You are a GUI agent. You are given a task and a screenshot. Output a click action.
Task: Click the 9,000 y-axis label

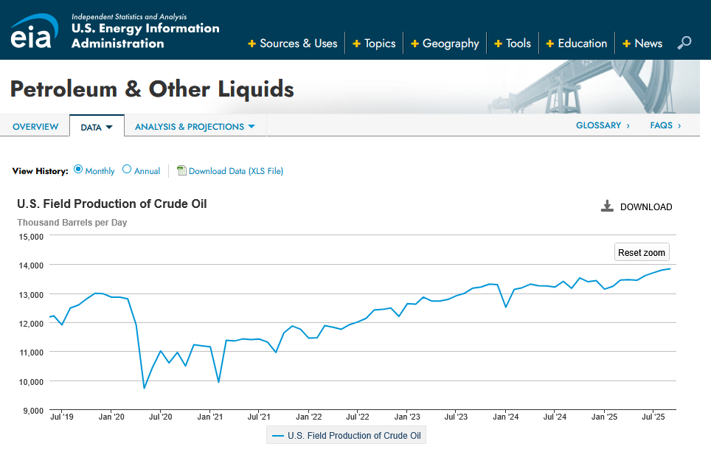[x=33, y=411]
